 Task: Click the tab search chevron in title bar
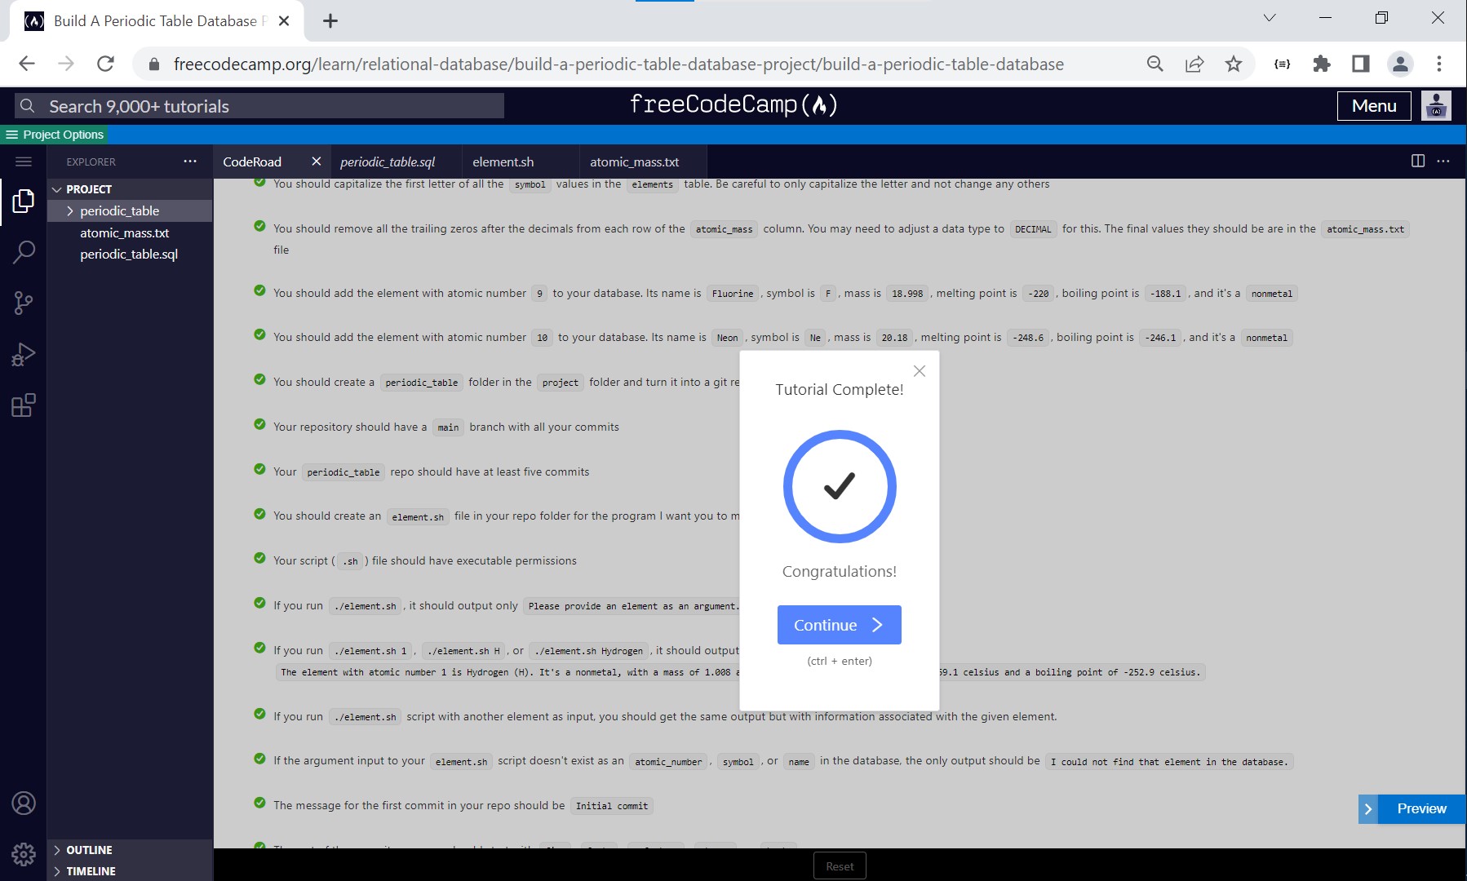coord(1270,18)
